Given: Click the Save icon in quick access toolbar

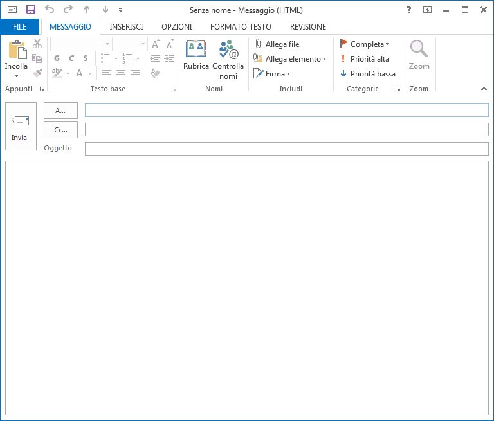Looking at the screenshot, I should pyautogui.click(x=30, y=10).
